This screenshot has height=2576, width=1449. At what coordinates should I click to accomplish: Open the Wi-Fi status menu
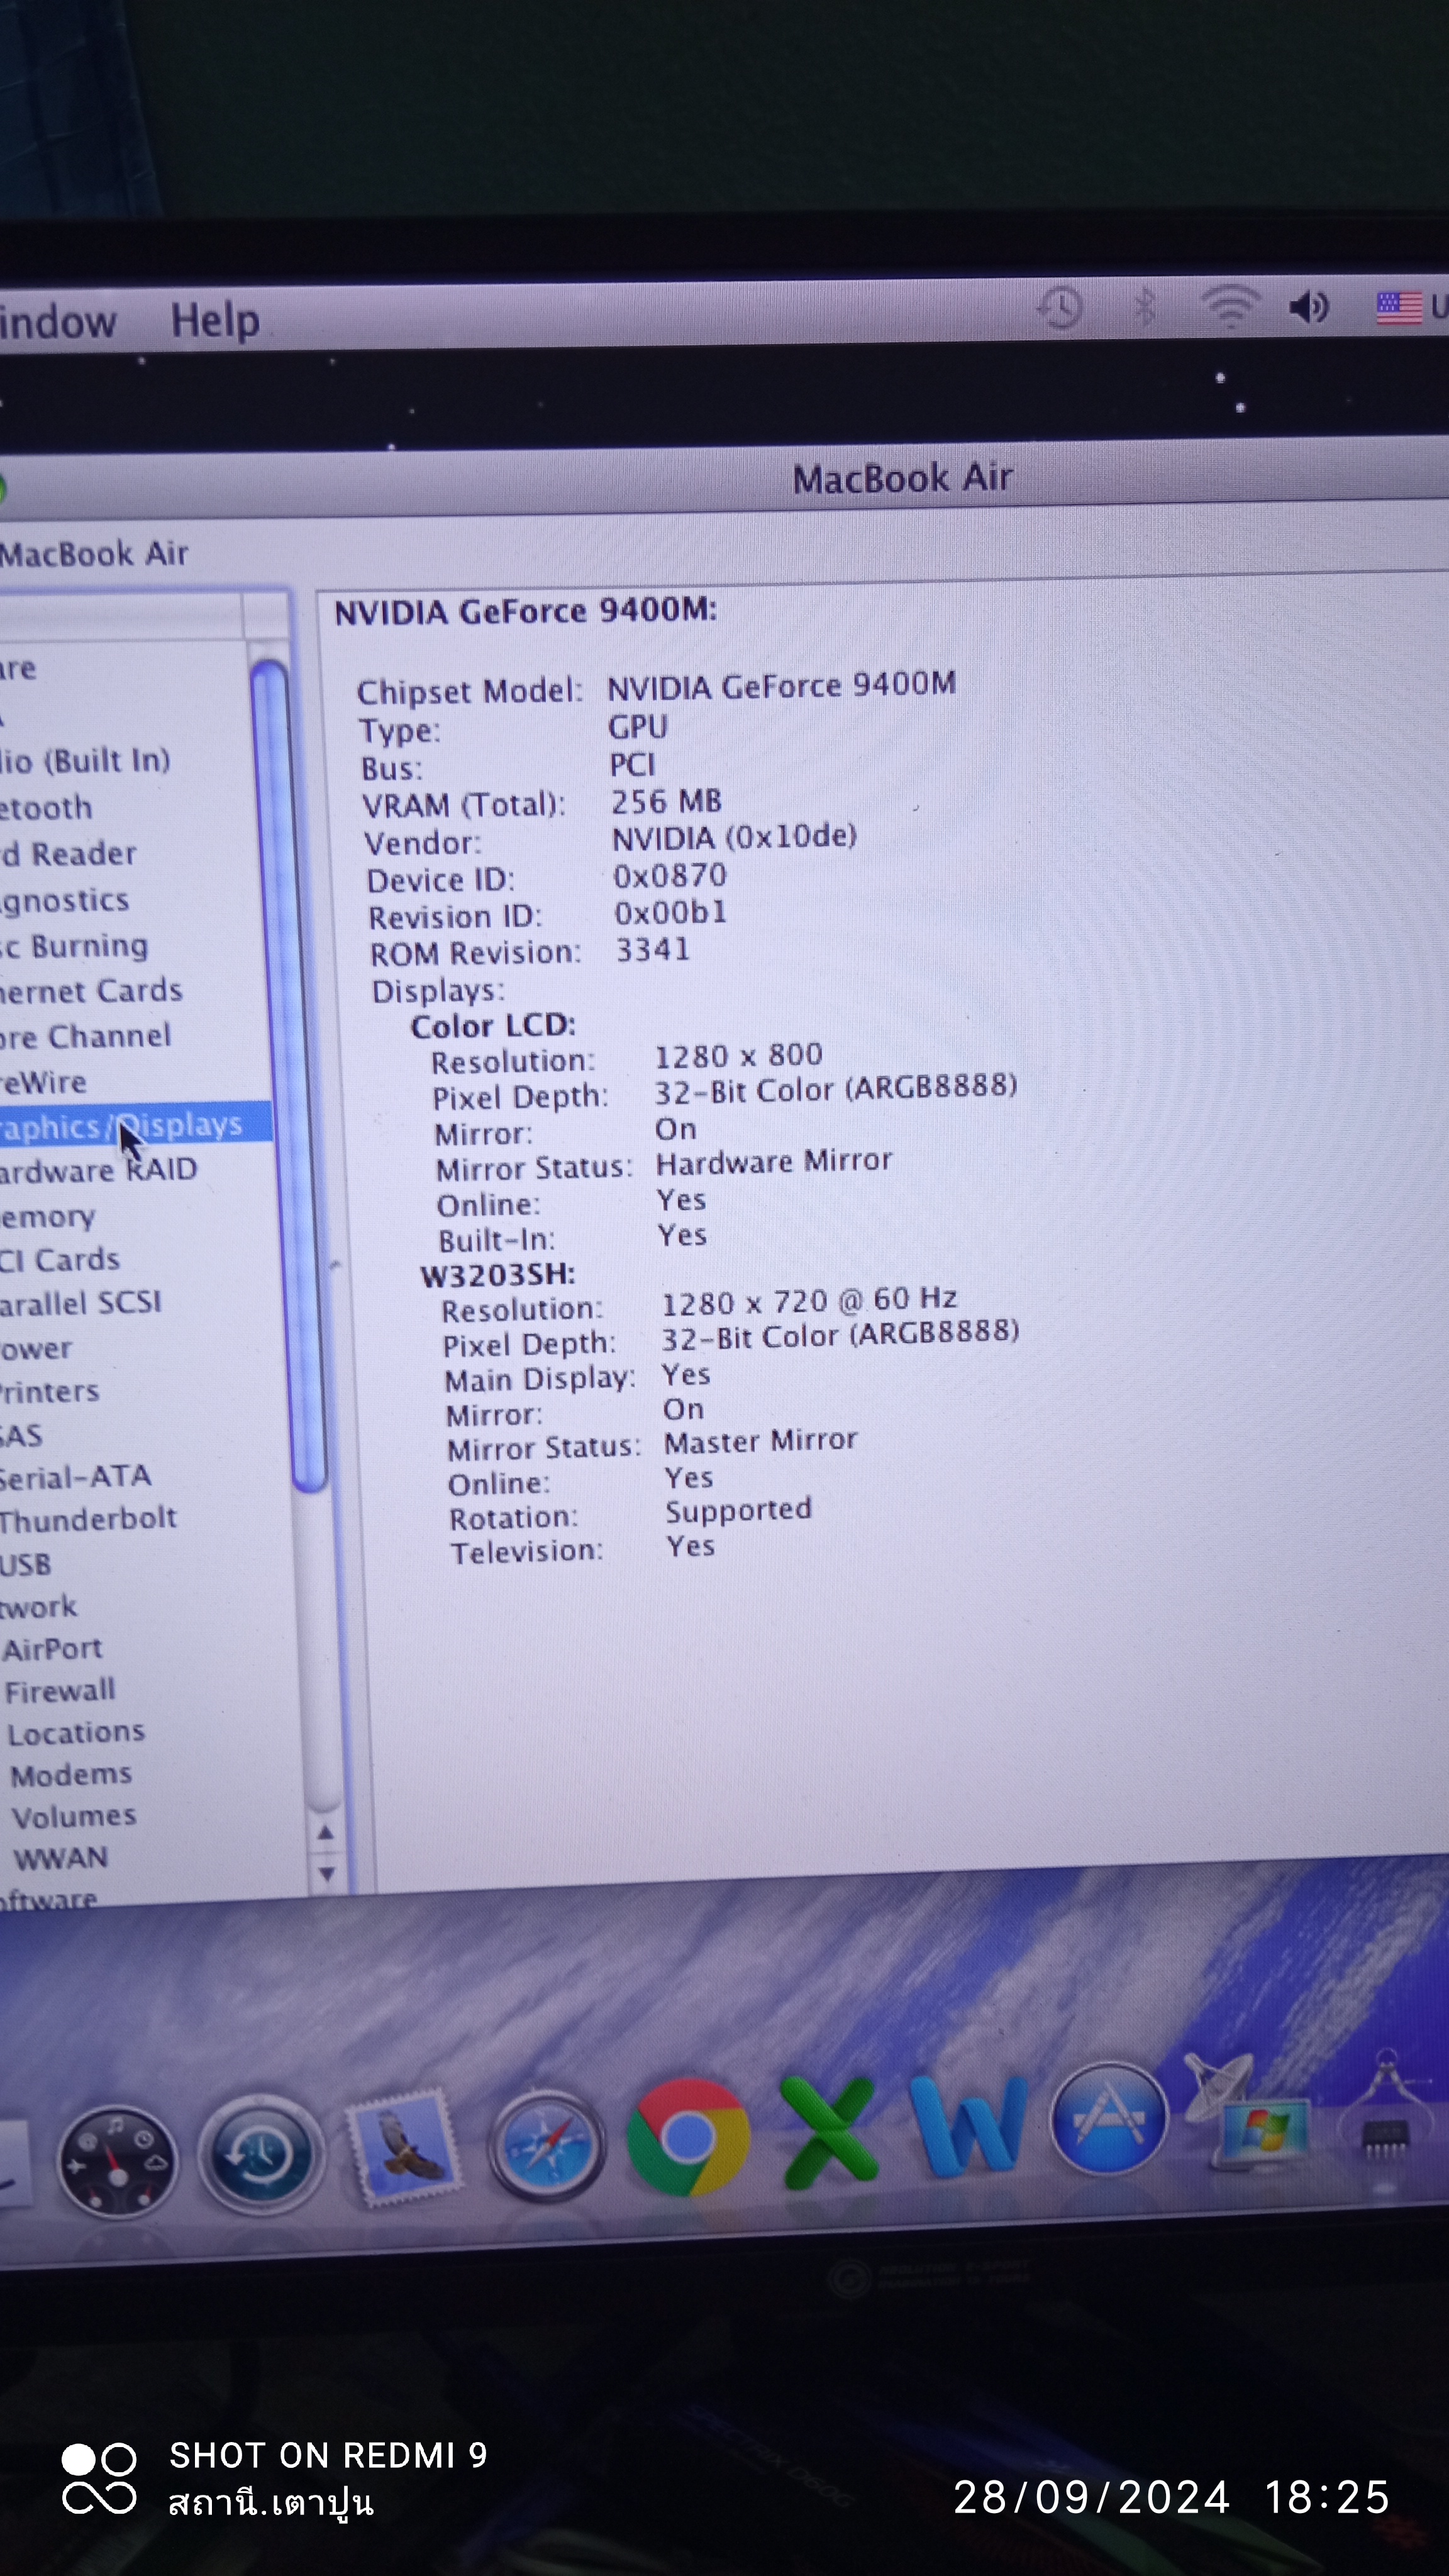1229,305
